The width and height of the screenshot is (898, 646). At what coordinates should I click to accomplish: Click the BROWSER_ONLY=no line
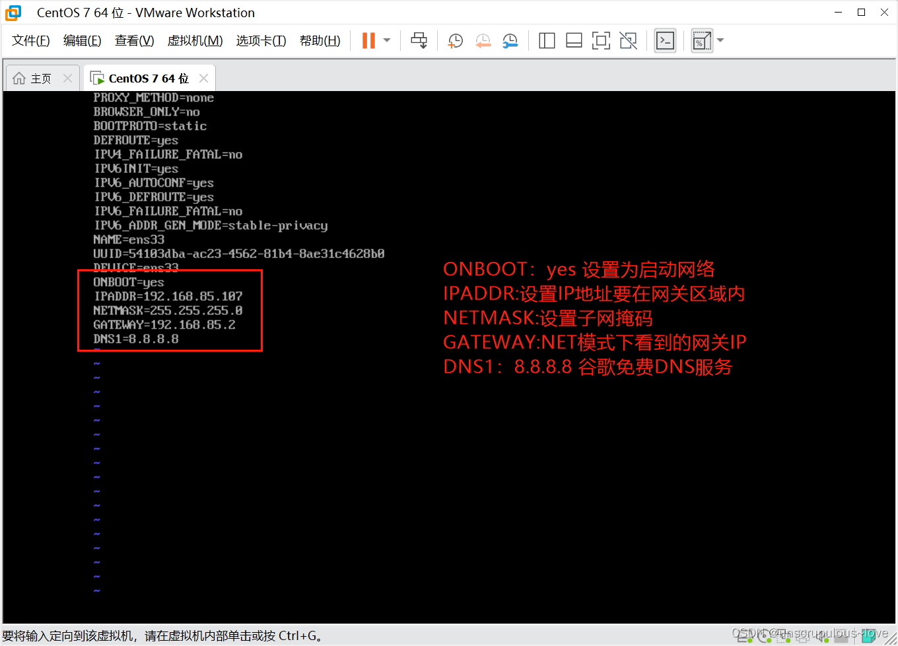click(147, 112)
